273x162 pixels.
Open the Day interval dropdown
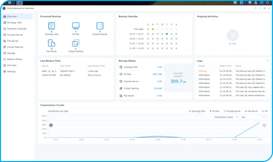(253, 117)
